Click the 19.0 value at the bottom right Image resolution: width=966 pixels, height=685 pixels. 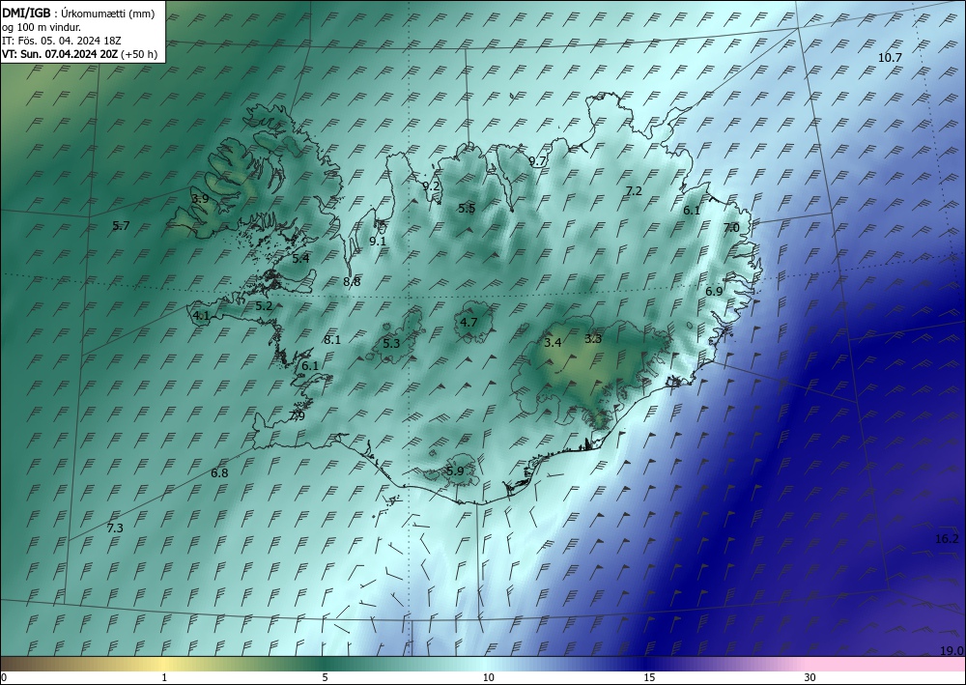[952, 650]
